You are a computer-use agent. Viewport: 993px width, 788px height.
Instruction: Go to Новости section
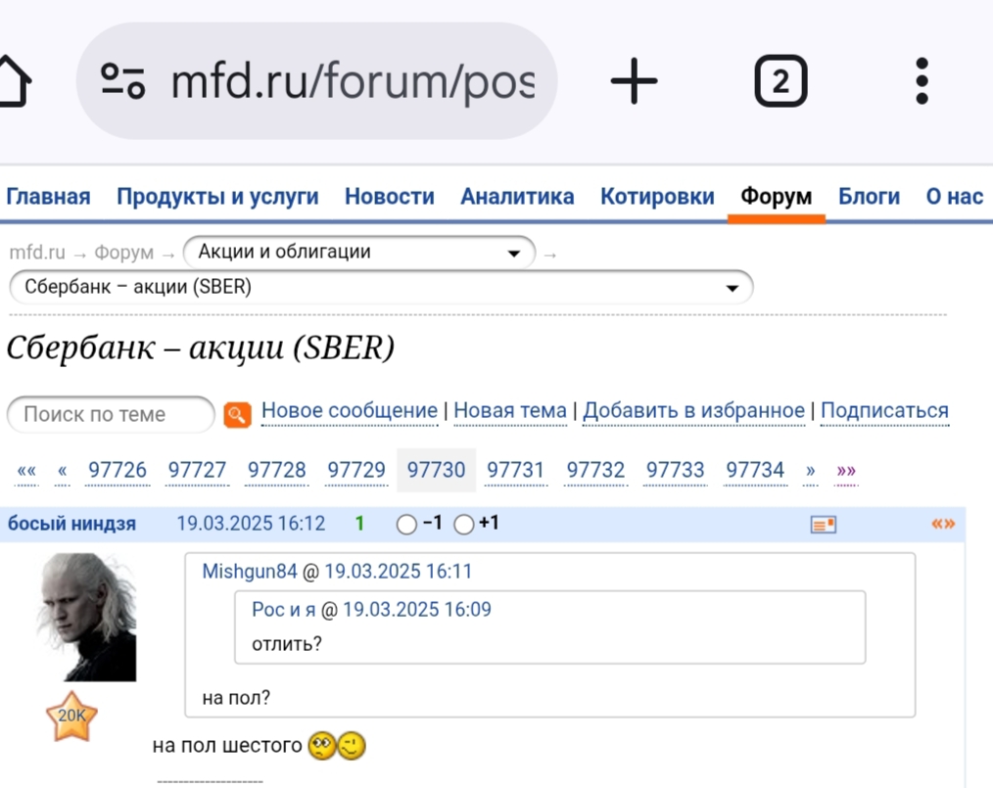pos(390,196)
